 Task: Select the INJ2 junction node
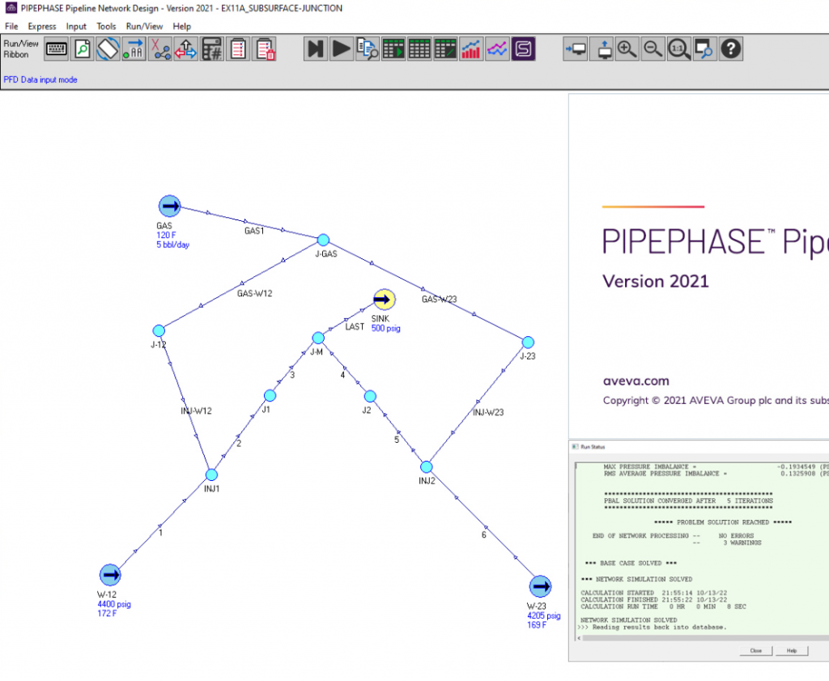[x=426, y=467]
